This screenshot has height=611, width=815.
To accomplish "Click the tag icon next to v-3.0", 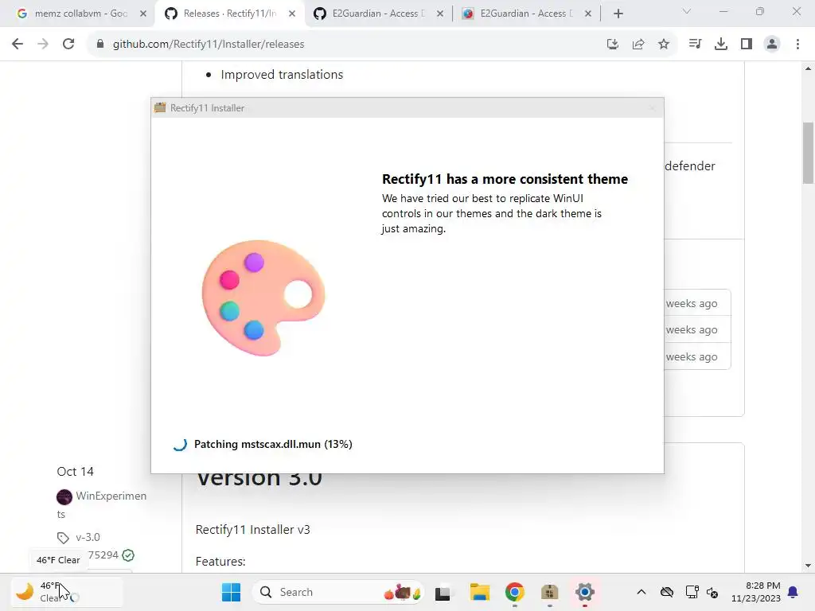I will (63, 538).
